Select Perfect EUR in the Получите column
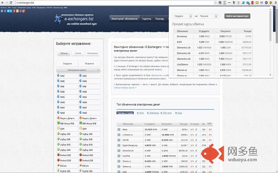278x173 pixels. pos(89,160)
